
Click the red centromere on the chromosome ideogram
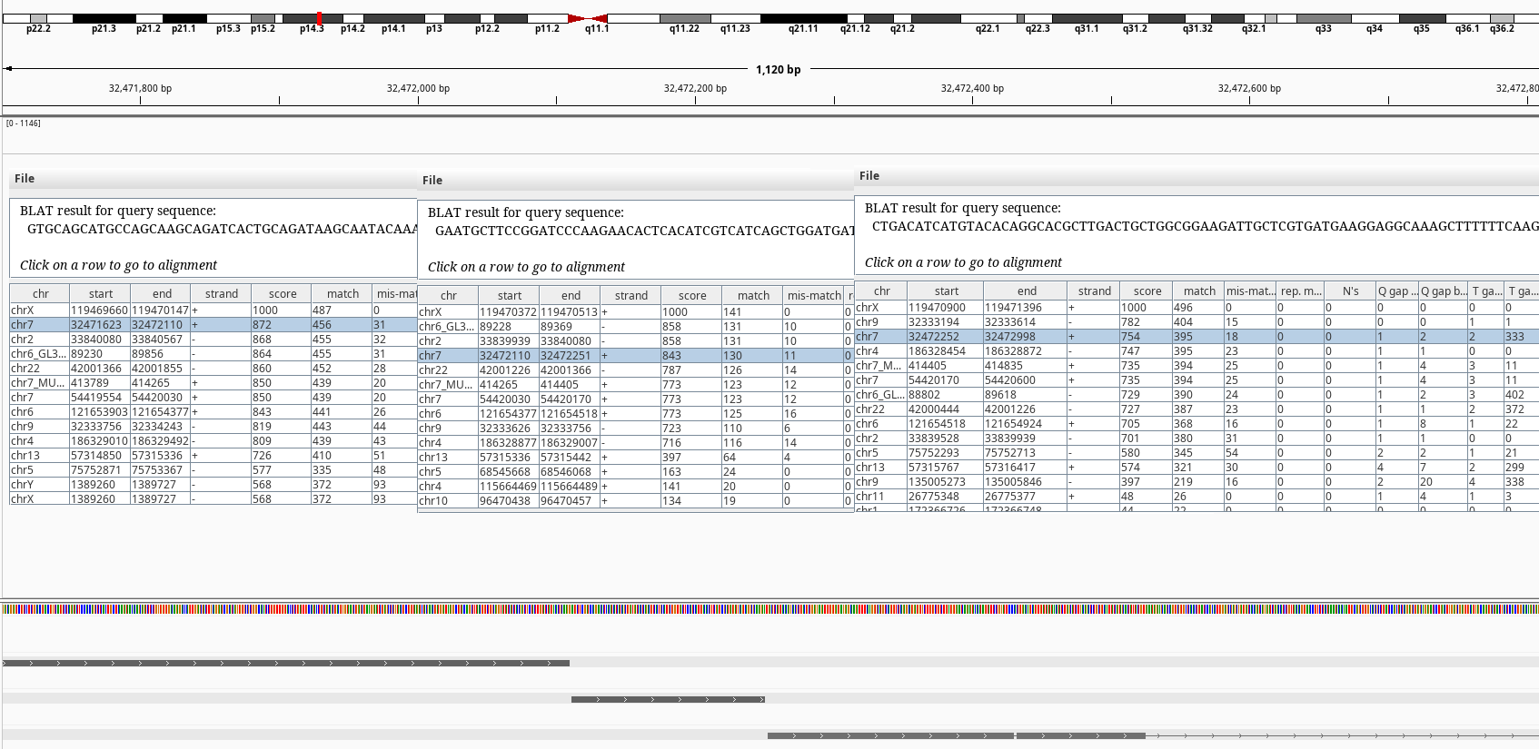(x=588, y=18)
